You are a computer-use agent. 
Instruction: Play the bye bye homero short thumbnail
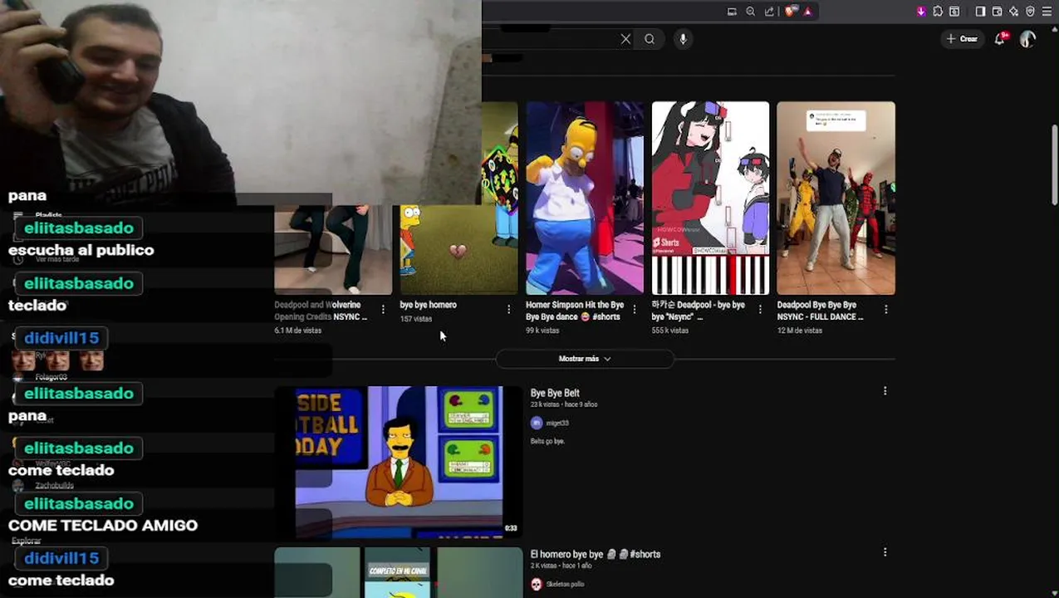458,249
